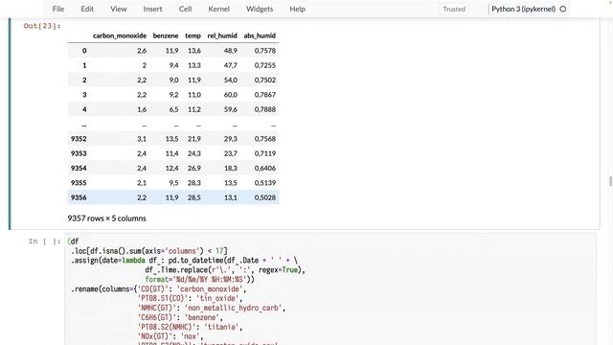Click the benzene column header

(x=166, y=35)
